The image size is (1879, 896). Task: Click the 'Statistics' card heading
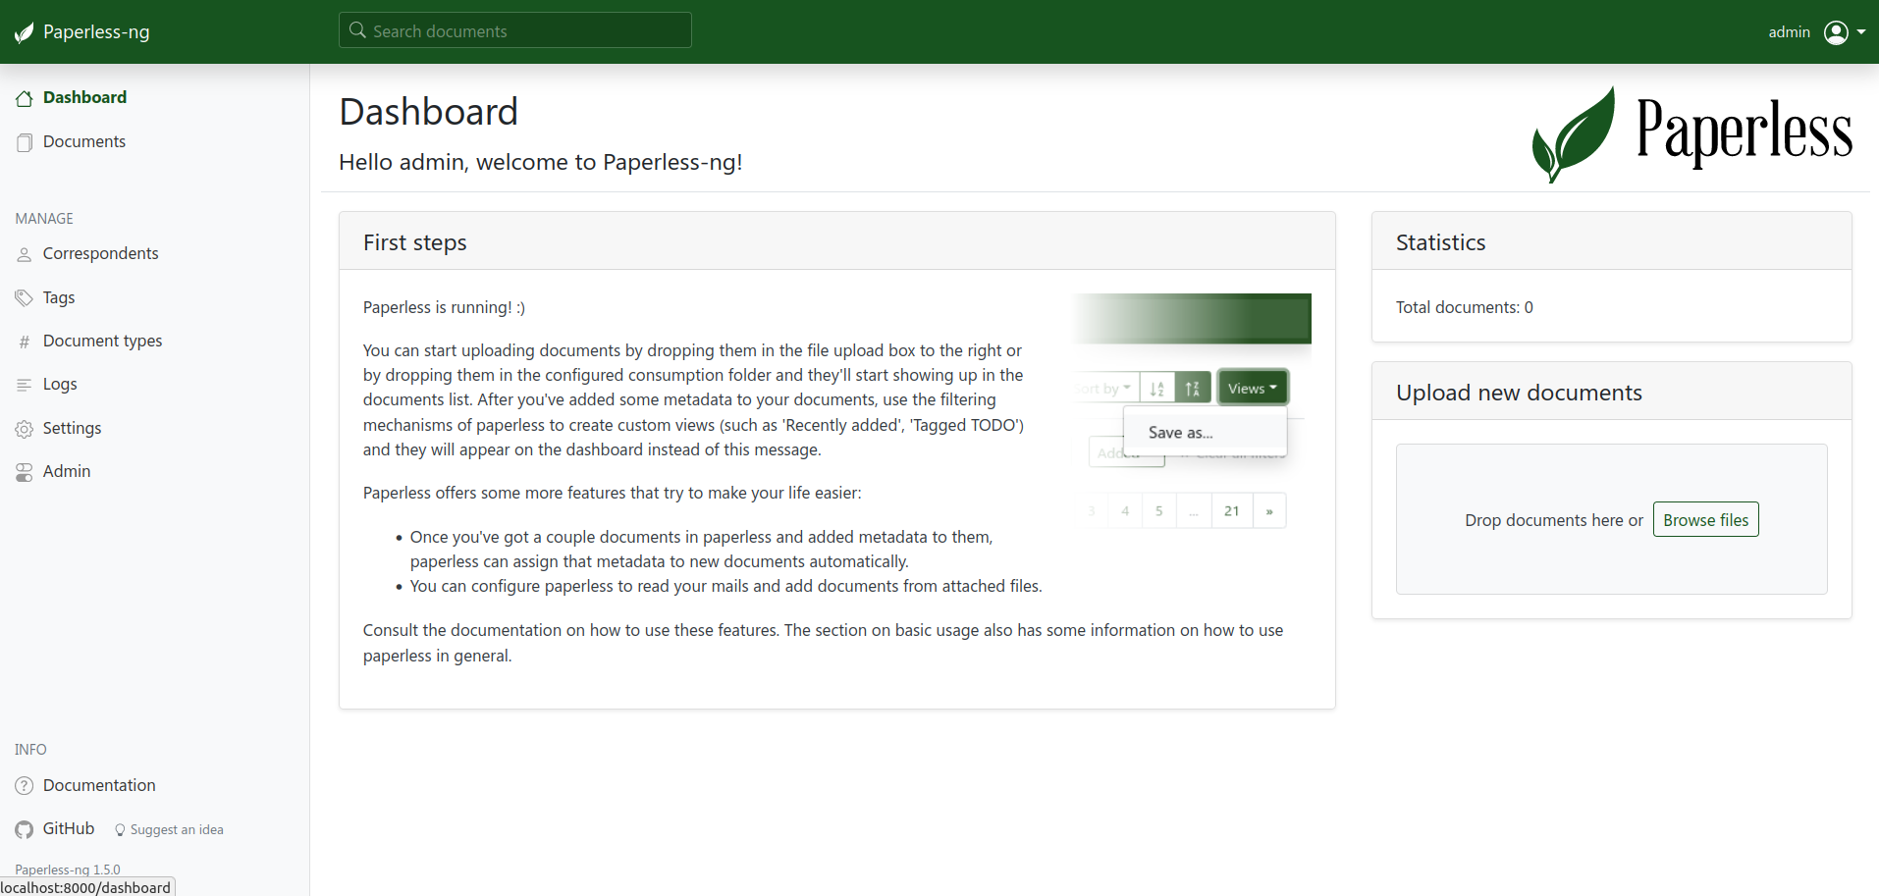point(1440,242)
